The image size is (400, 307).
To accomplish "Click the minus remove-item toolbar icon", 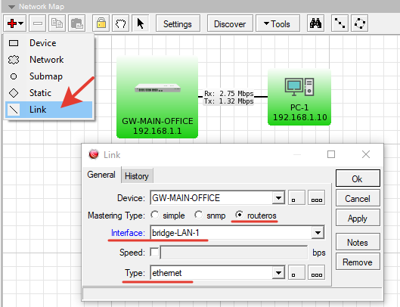I will (38, 23).
